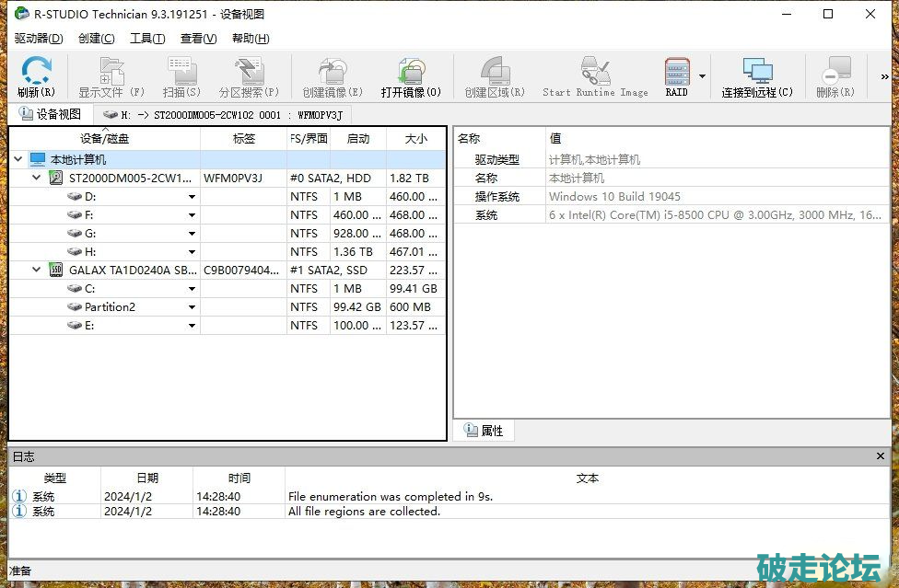Open the Tools (工具) menu
This screenshot has width=899, height=588.
coord(147,39)
